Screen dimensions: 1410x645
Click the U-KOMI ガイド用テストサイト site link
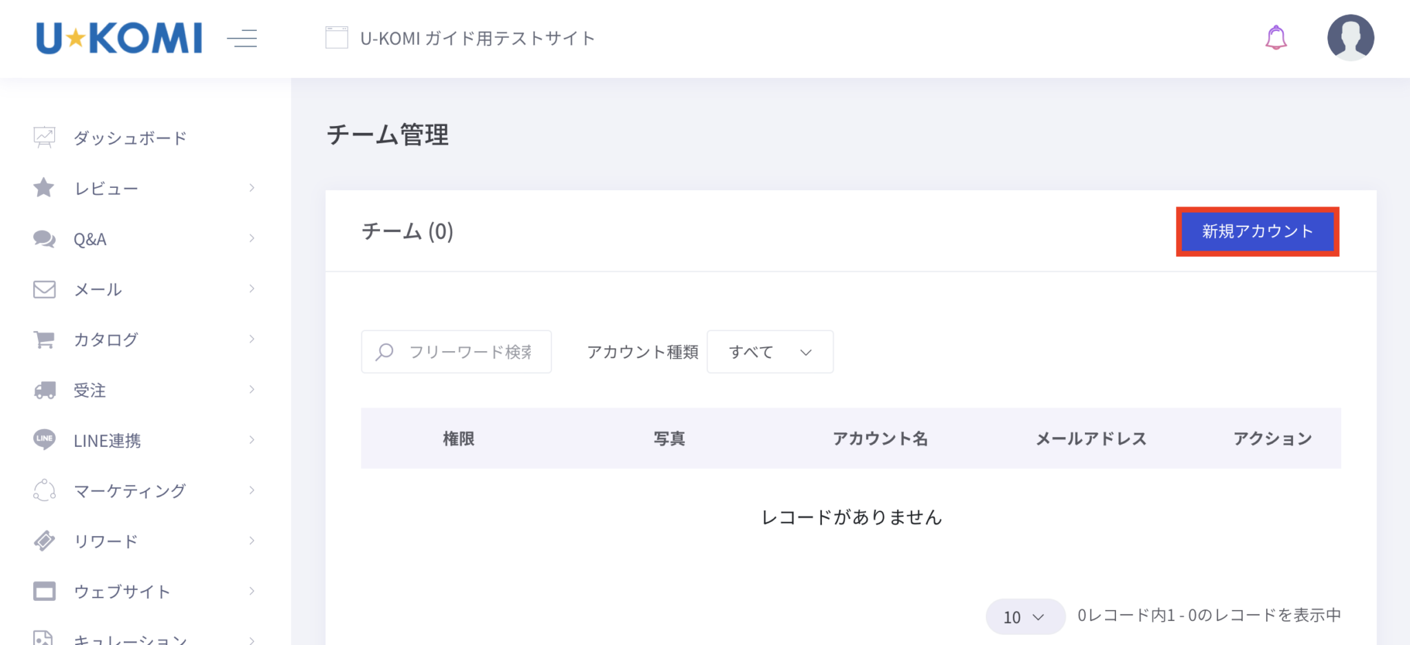[477, 39]
